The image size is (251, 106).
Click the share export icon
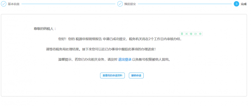click(x=196, y=34)
